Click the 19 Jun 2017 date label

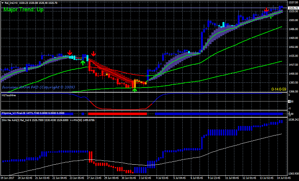click(x=8, y=178)
